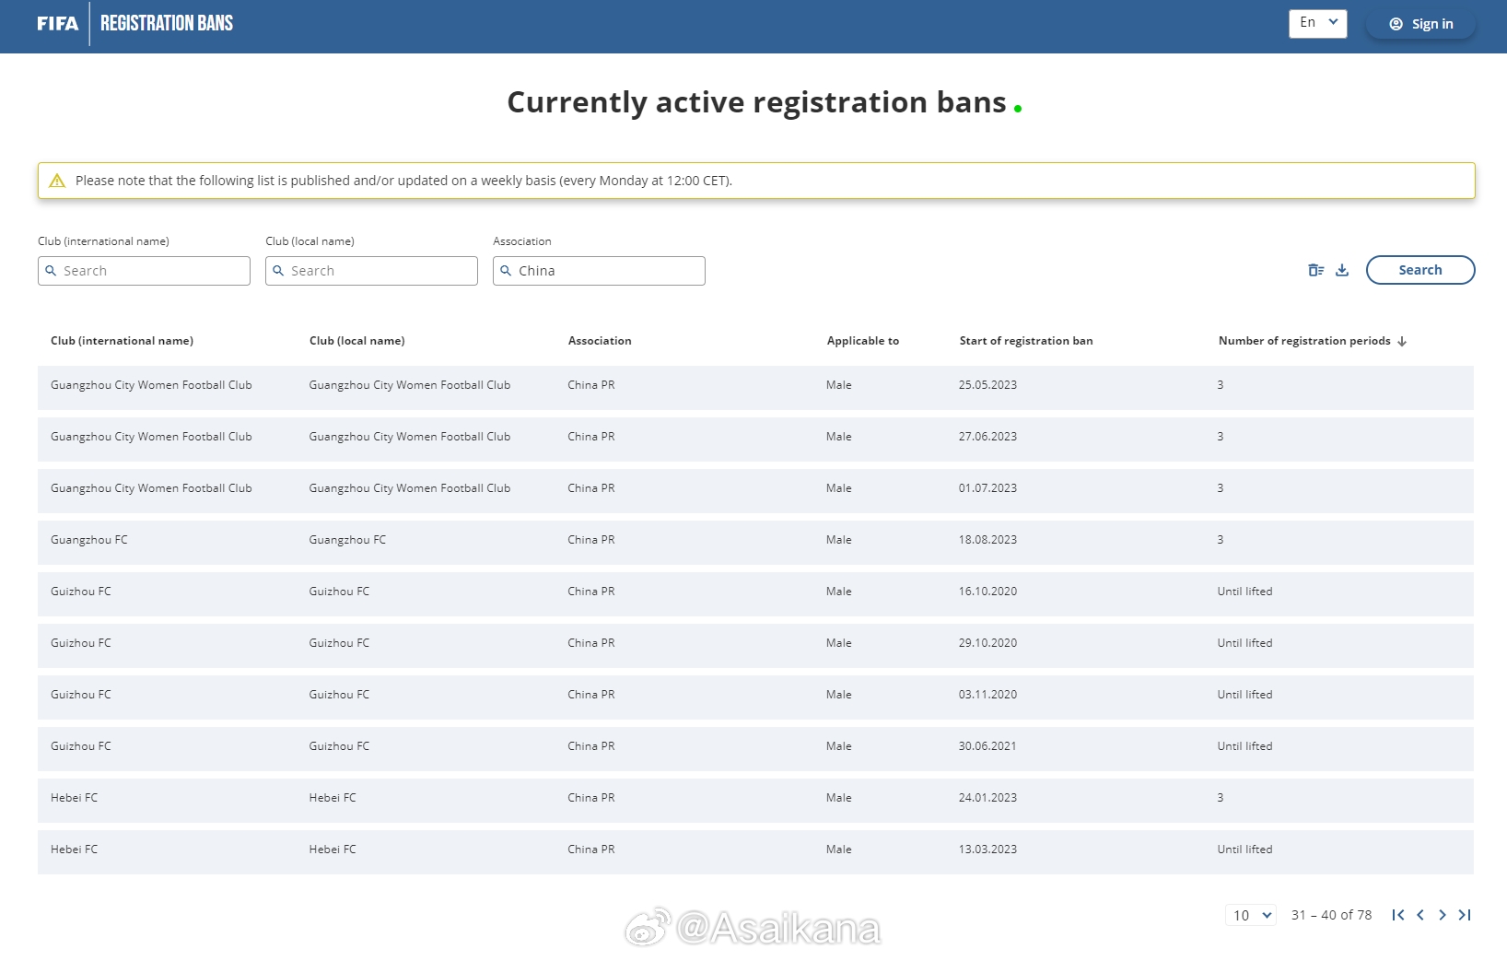Select the Guangzhou FC table row
This screenshot has width=1507, height=961.
tap(755, 540)
